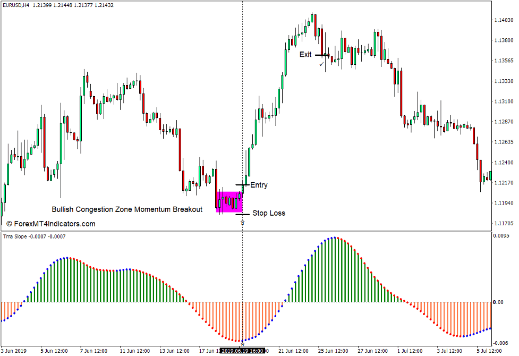Select the magenta congestion zone rectangle
Viewport: 519px width, 356px height.
click(x=228, y=203)
